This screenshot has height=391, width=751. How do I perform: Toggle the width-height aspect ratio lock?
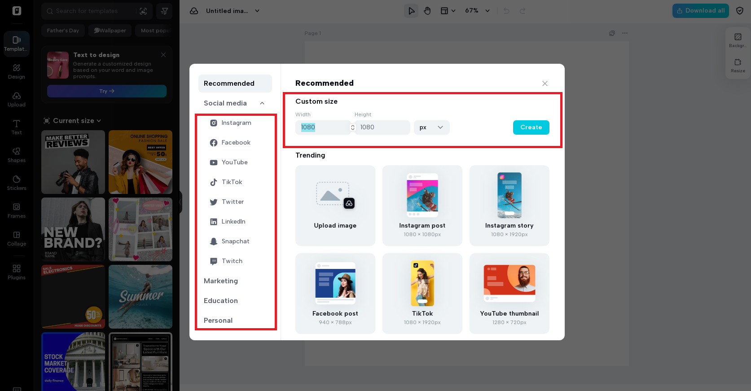coord(353,127)
